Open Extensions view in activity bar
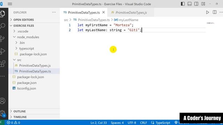Image resolution: width=223 pixels, height=125 pixels. coord(2,64)
